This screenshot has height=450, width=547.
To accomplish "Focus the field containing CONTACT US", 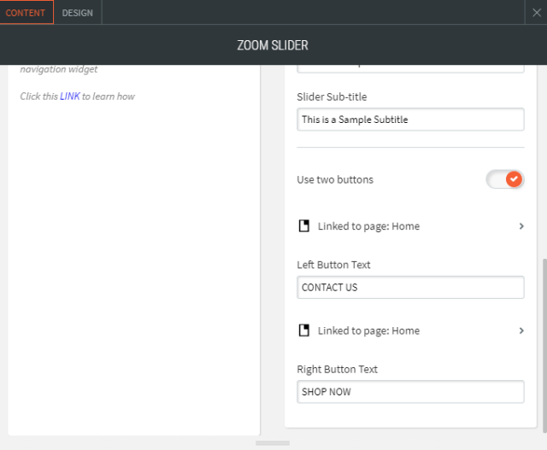I will [x=410, y=288].
